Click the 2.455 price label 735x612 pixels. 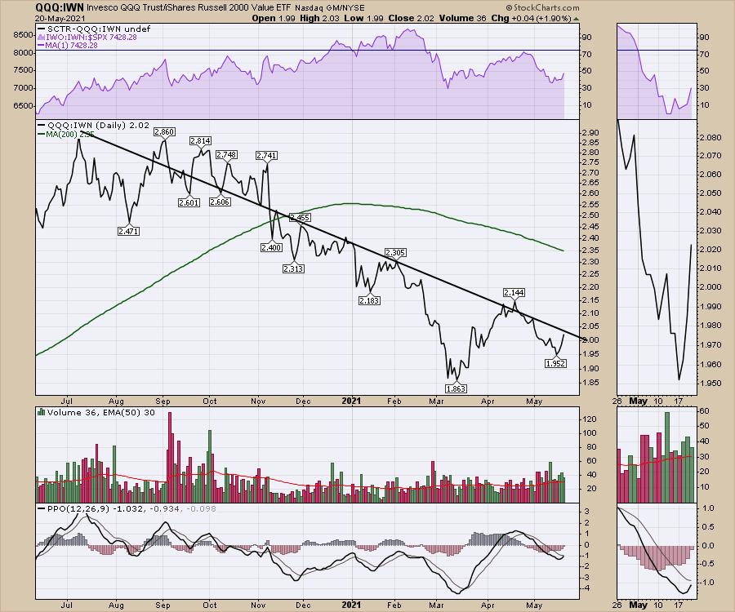point(300,217)
